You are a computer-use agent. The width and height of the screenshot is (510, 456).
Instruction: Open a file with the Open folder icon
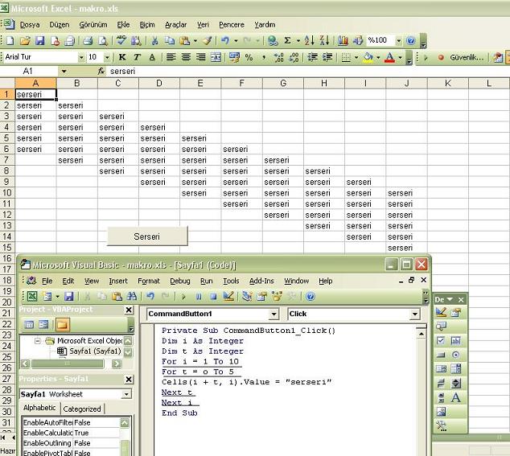point(25,41)
